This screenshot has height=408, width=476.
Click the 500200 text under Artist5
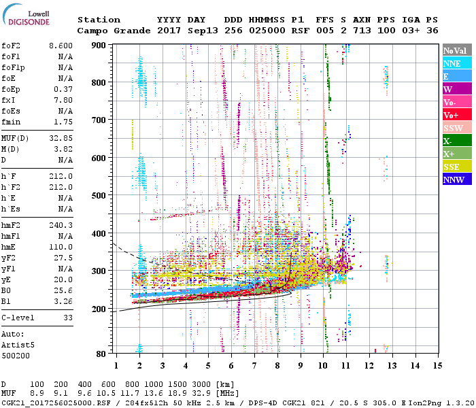pyautogui.click(x=16, y=356)
